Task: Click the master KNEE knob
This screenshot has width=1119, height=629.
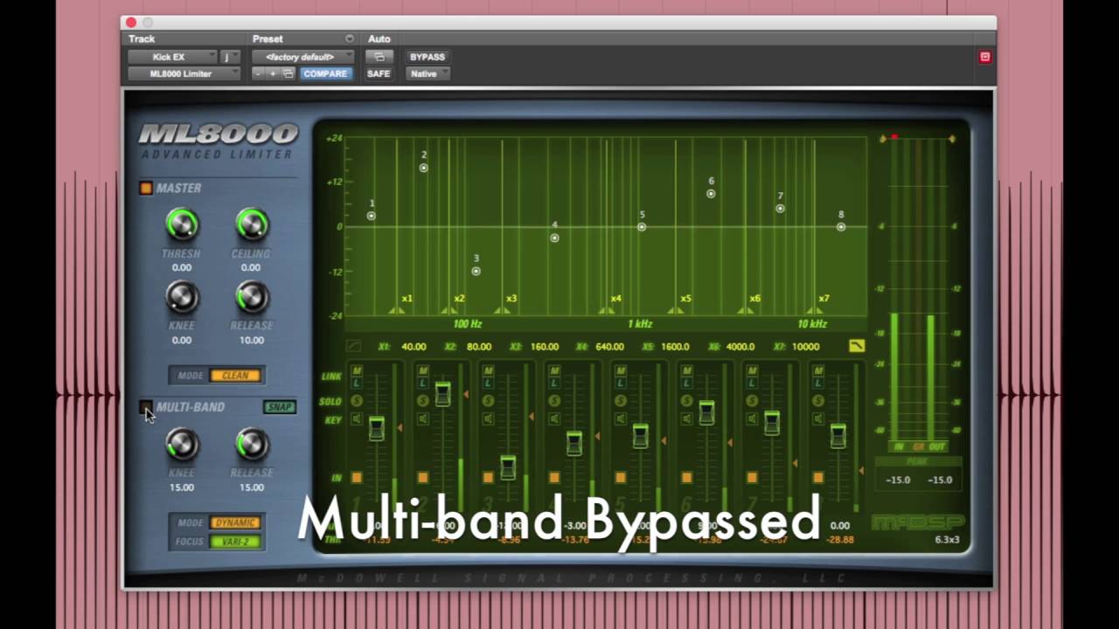Action: [182, 297]
